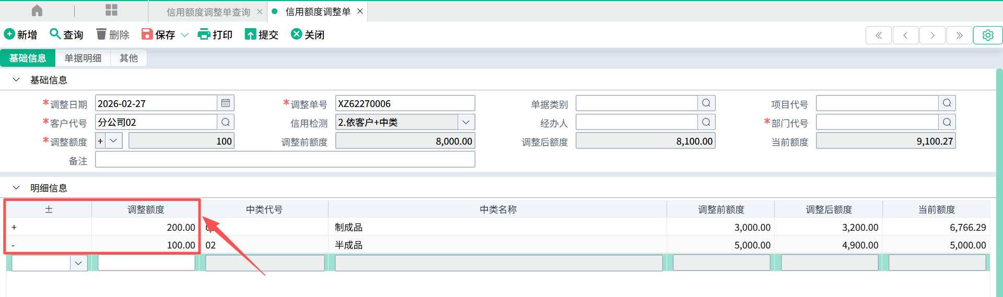This screenshot has width=1003, height=297.
Task: Switch to the 单据明细 tab
Action: click(83, 58)
